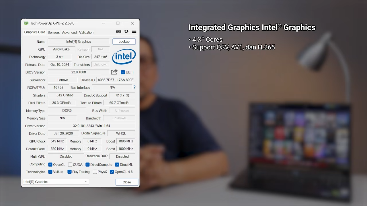367x206 pixels.
Task: Click the Driver Version field 32.0.101.8243
Action: (91, 126)
